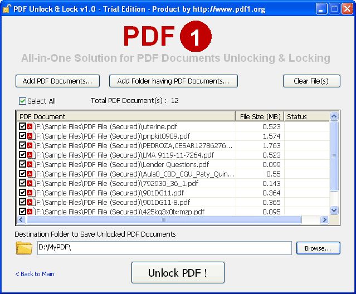Select the 901DG11-8.pdf file path
356x294 pixels.
pos(113,203)
